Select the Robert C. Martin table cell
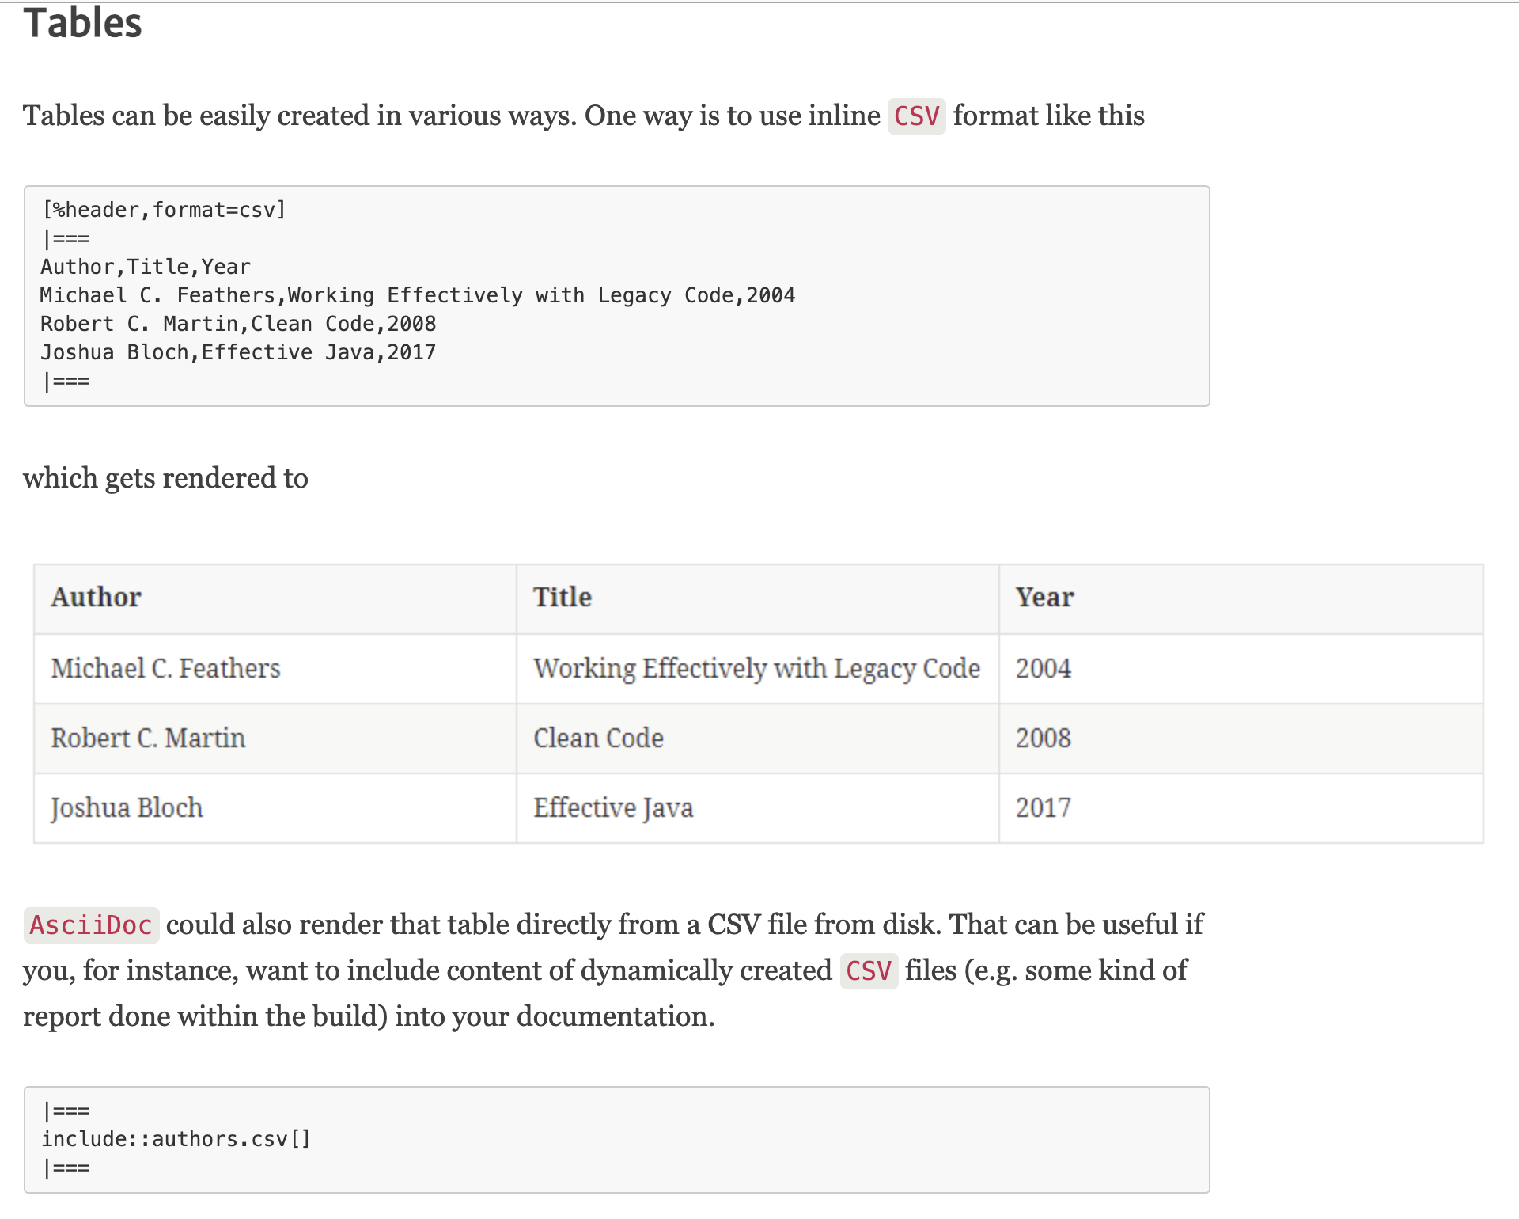The width and height of the screenshot is (1519, 1219). (x=149, y=739)
